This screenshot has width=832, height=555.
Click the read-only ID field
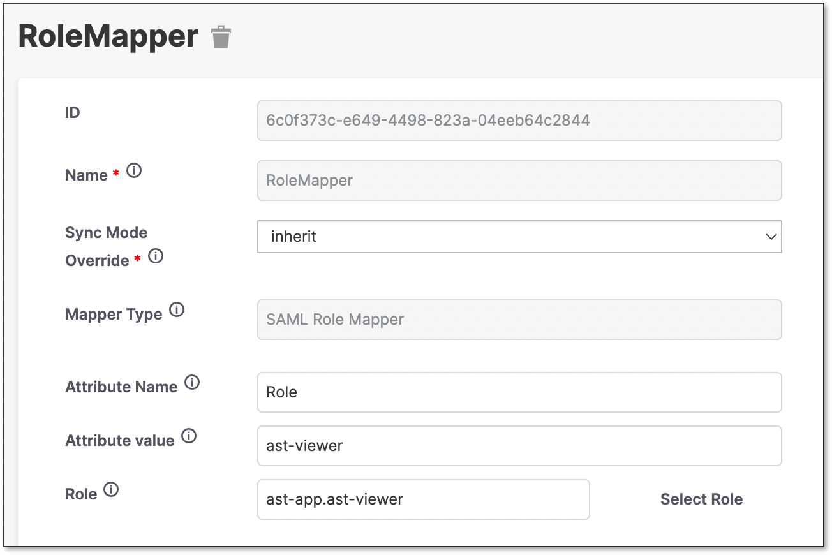coord(519,120)
